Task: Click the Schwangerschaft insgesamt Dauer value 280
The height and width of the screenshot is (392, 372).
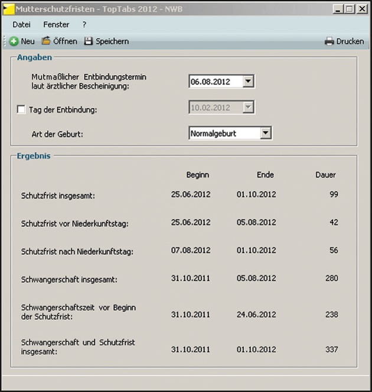Action: pyautogui.click(x=331, y=278)
